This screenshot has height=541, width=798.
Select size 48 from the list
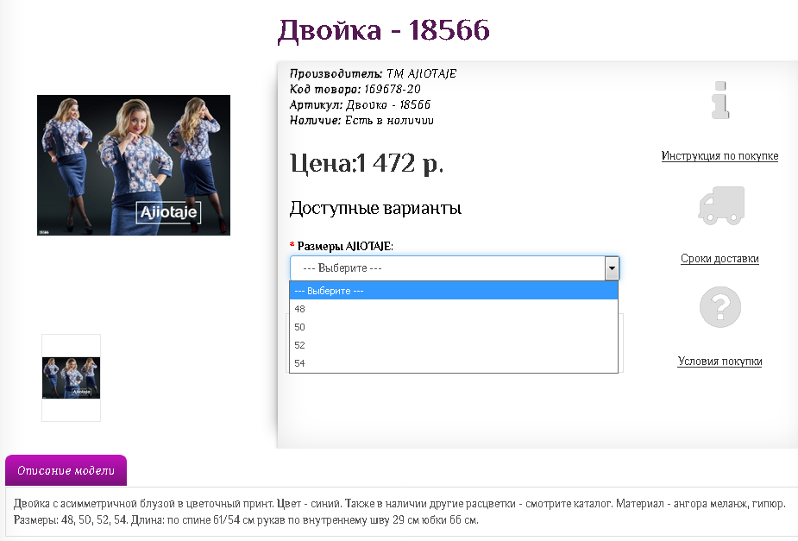(x=454, y=309)
